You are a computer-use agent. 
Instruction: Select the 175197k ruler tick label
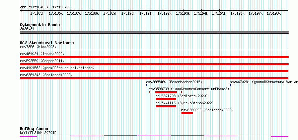(255, 13)
